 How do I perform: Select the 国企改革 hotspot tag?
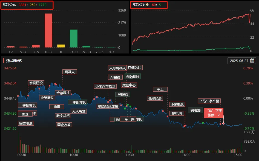coord(64,125)
